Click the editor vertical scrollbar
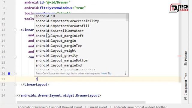The image size is (192, 108). tap(180, 41)
